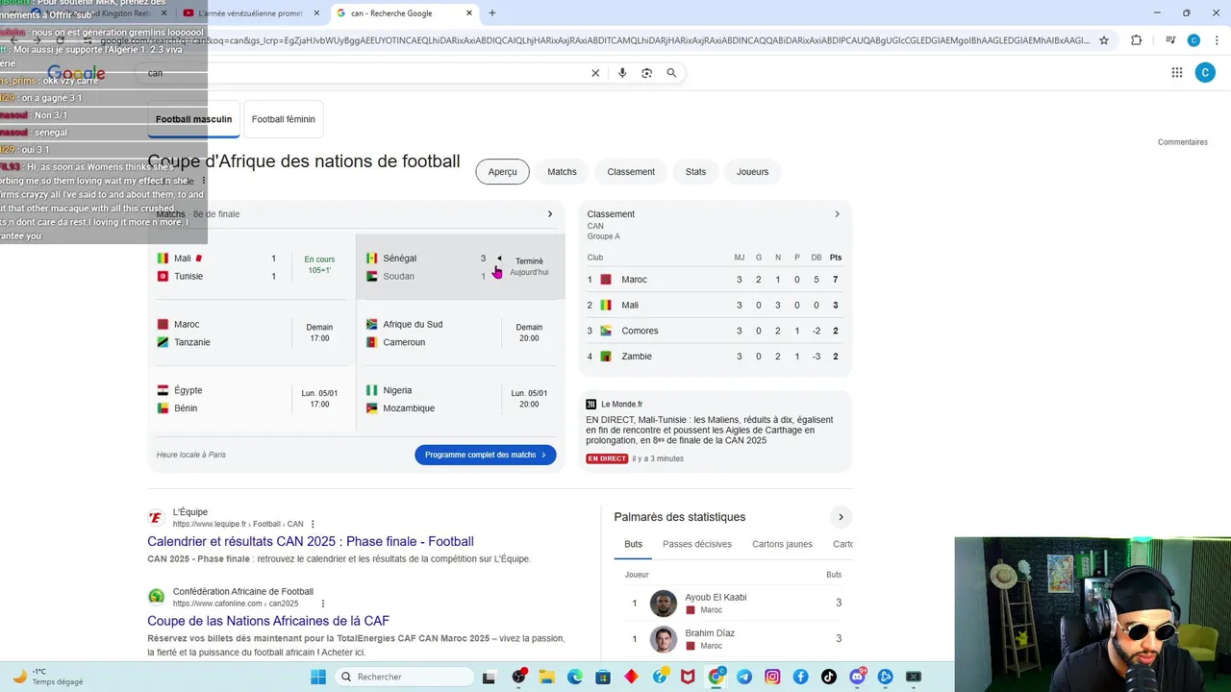This screenshot has width=1231, height=692.
Task: Switch to the Matchs chip
Action: (x=562, y=172)
